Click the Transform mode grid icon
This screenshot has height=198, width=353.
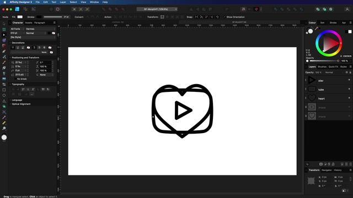pyautogui.click(x=162, y=17)
